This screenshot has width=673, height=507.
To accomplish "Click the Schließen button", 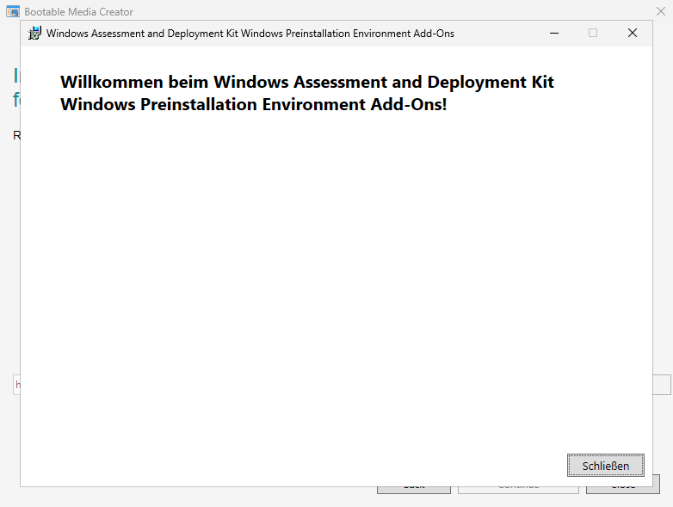I will [605, 466].
